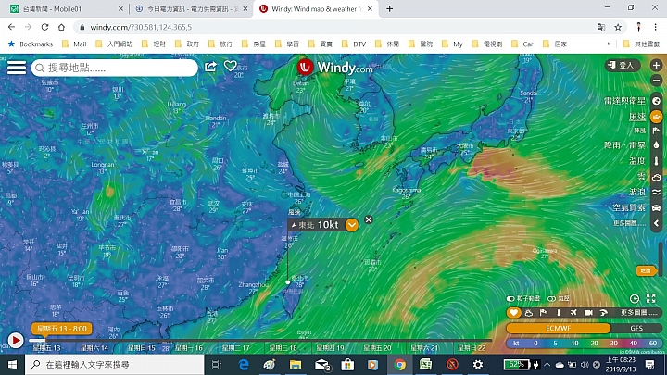Close the wind picker marker
The image size is (667, 375).
[x=369, y=219]
